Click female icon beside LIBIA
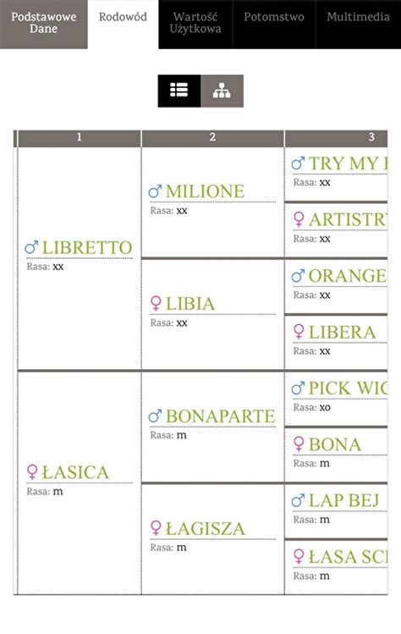The image size is (401, 634). [x=156, y=304]
